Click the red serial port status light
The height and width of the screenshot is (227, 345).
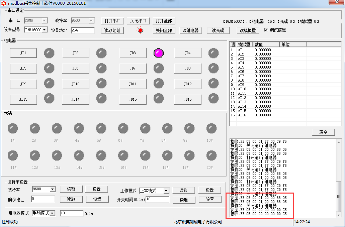point(140,30)
